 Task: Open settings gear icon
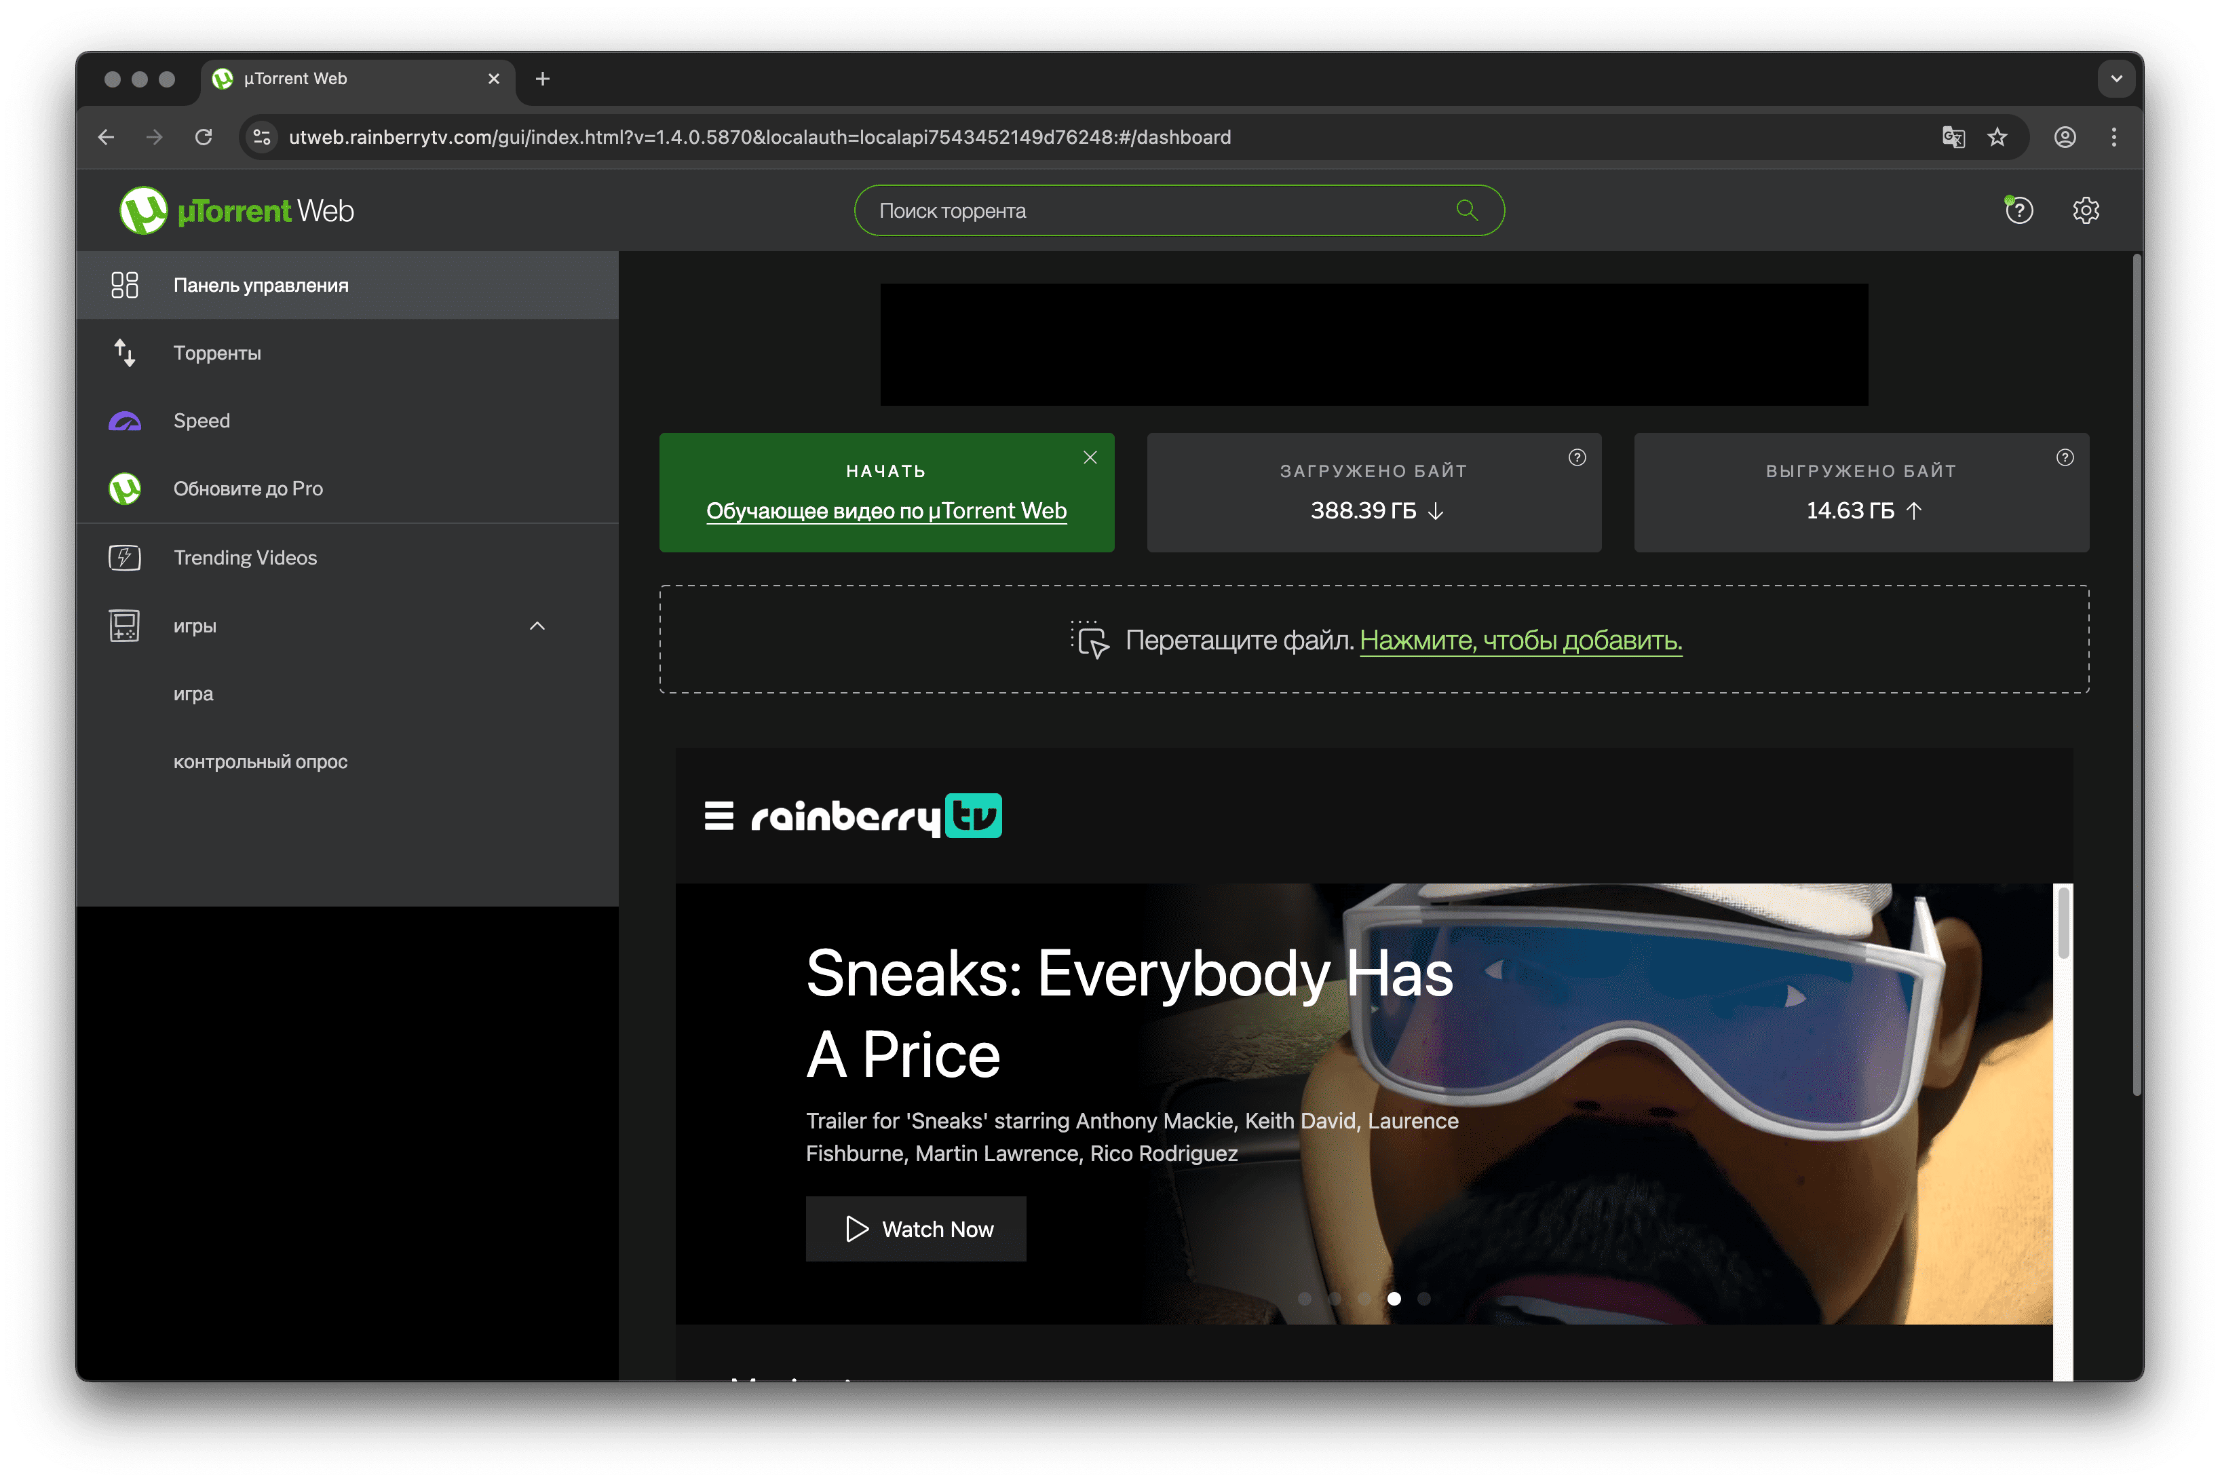coord(2085,210)
